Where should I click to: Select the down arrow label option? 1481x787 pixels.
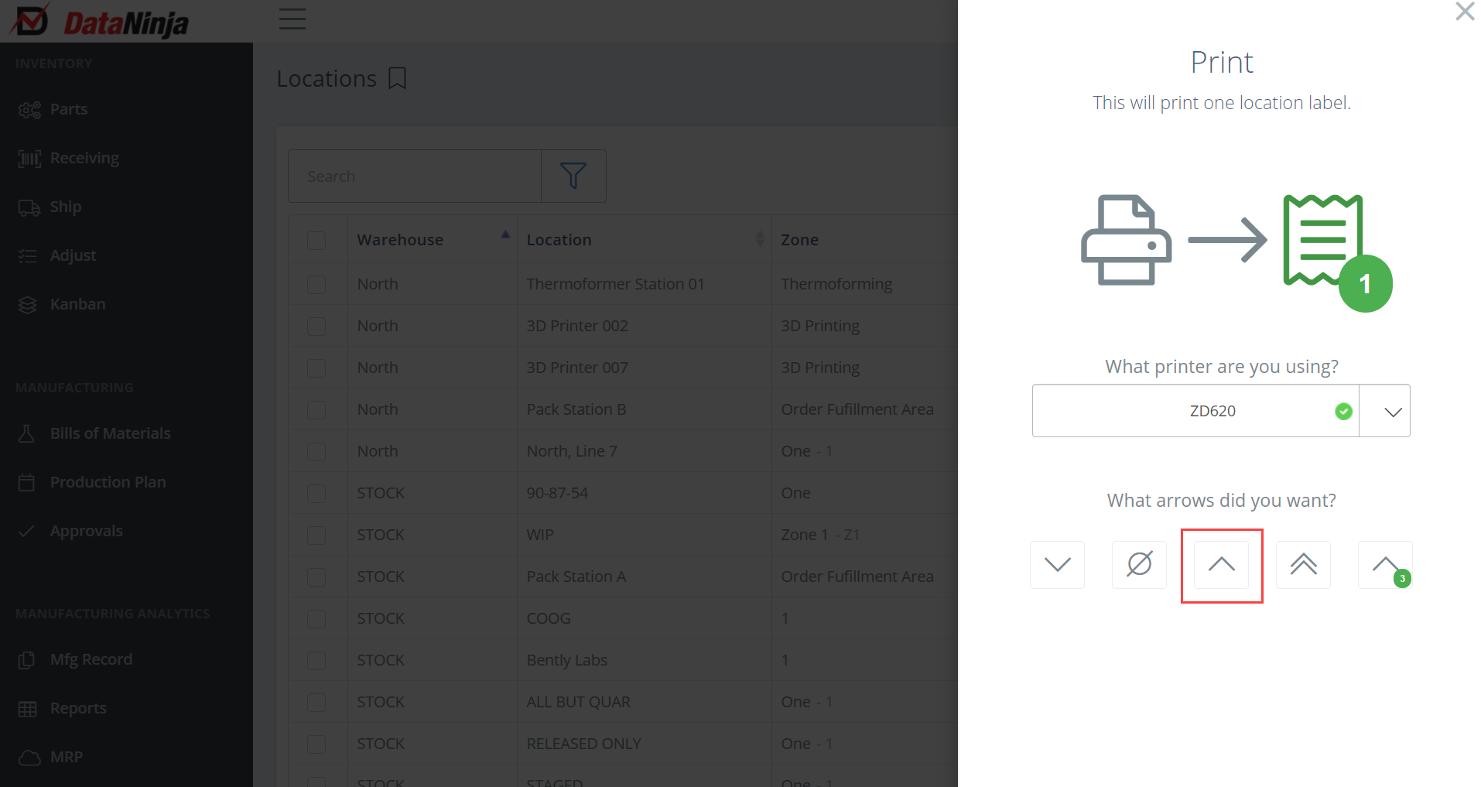[x=1057, y=565]
